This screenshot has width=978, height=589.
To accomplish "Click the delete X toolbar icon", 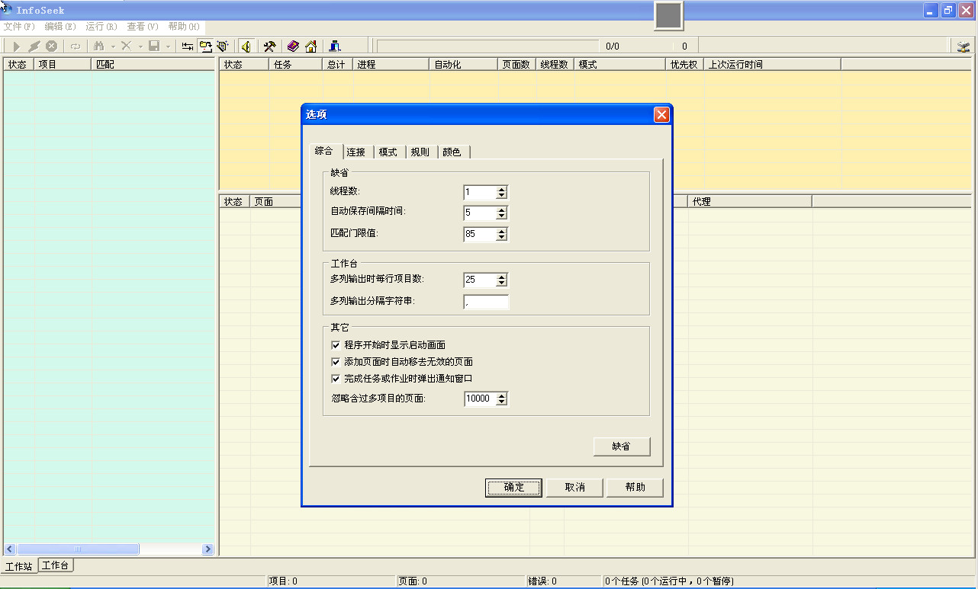I will (127, 46).
